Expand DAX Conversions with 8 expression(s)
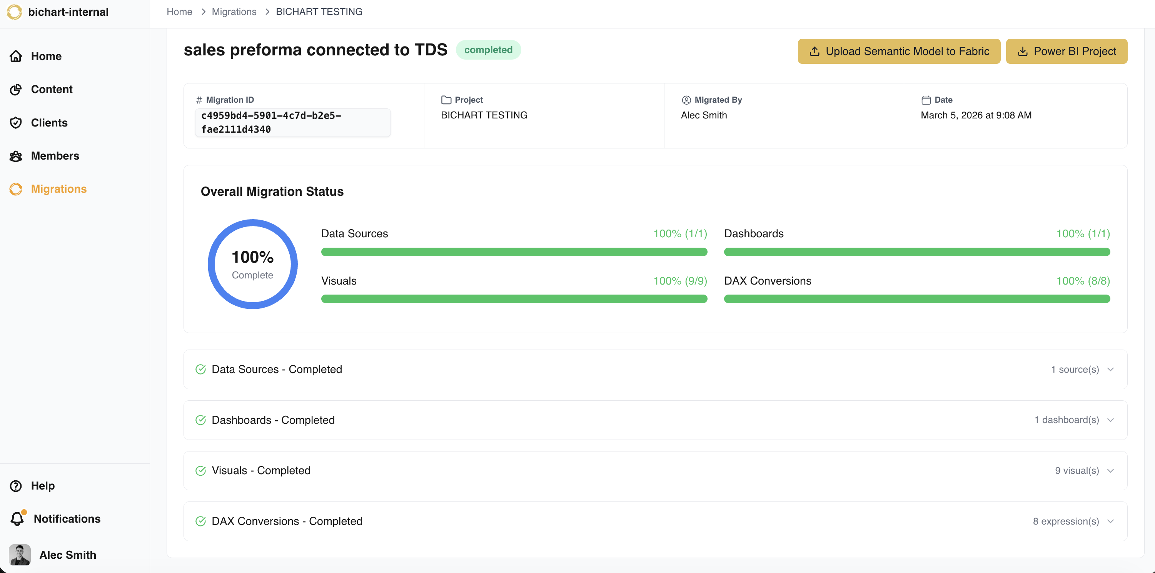The height and width of the screenshot is (573, 1155). coord(1110,521)
